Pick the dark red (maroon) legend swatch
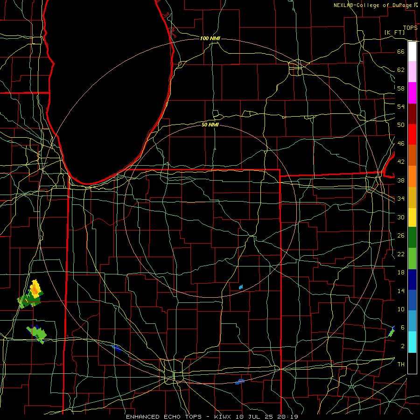The width and height of the screenshot is (420, 420). [412, 113]
